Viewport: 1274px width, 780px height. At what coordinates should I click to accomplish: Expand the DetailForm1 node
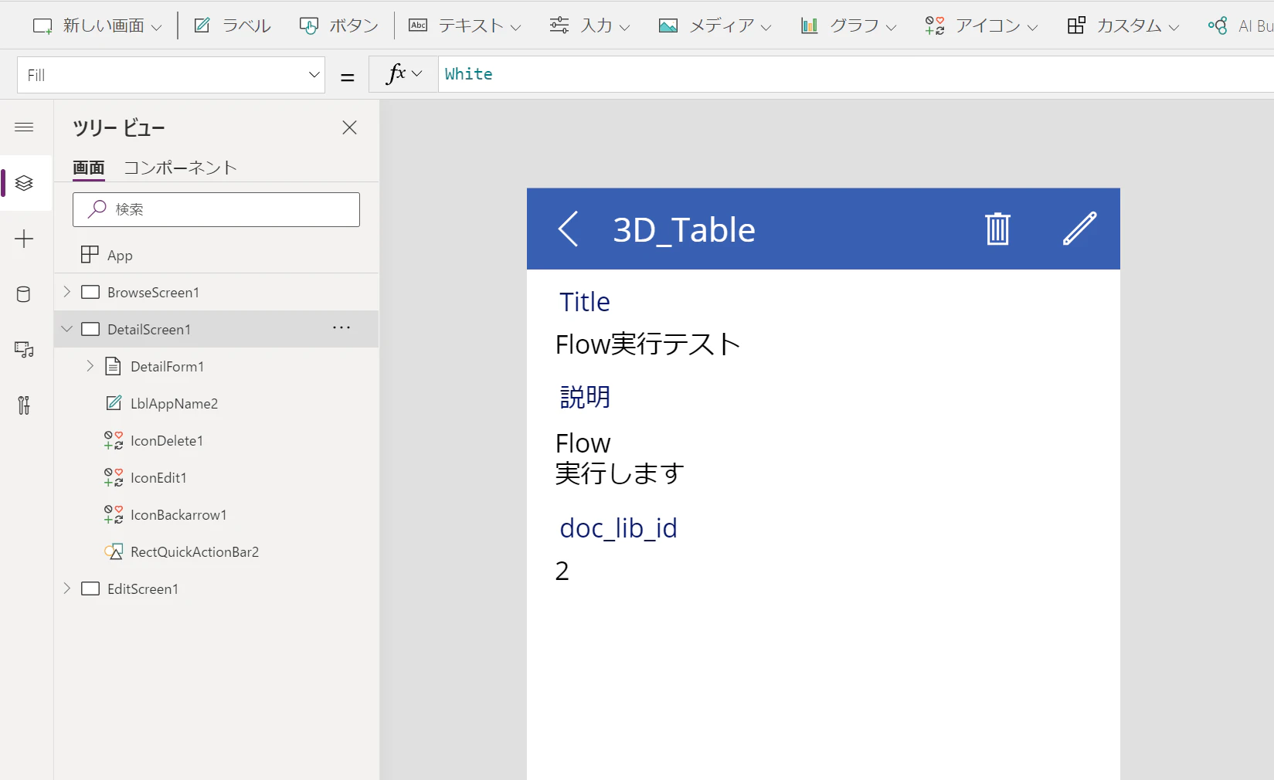(x=90, y=366)
